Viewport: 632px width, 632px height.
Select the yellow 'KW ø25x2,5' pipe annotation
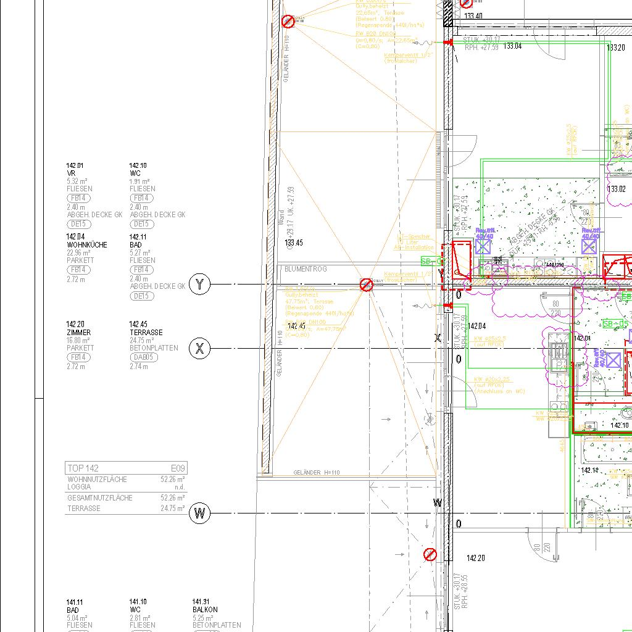pos(489,339)
